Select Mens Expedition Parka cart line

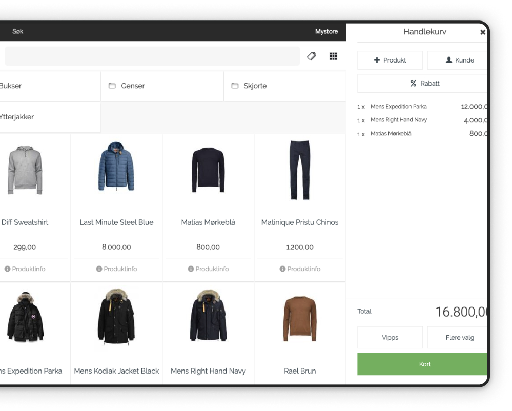click(x=398, y=107)
